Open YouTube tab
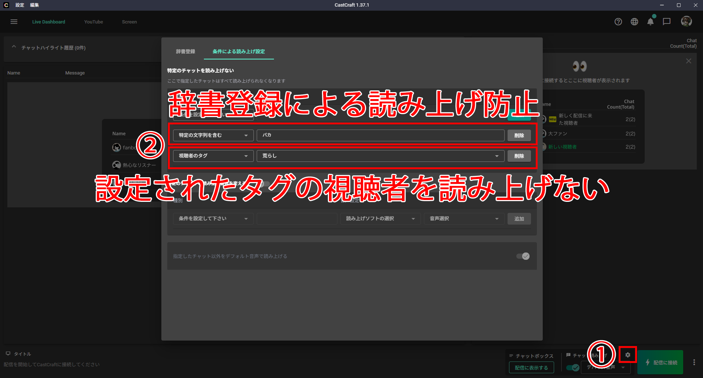The height and width of the screenshot is (378, 703). [x=94, y=22]
